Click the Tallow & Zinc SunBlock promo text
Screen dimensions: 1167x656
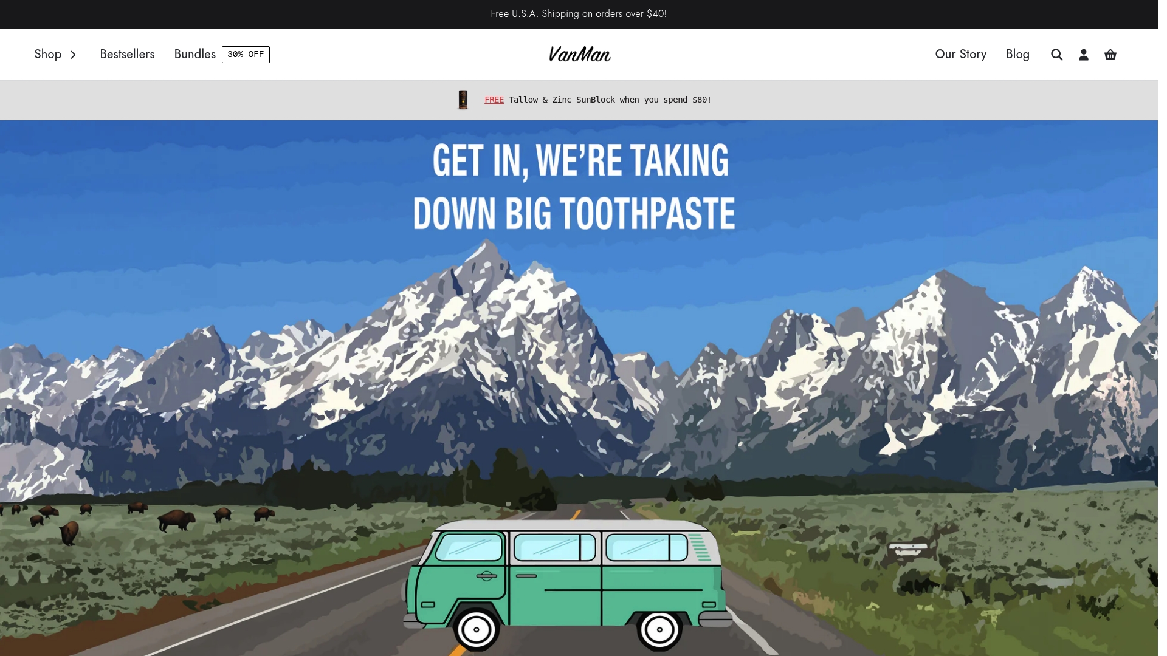pos(610,100)
